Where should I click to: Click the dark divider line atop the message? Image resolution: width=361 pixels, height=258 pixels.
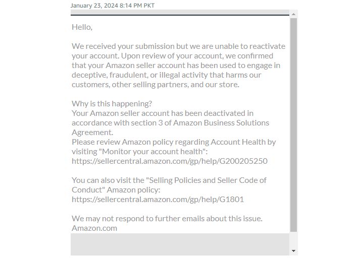pyautogui.click(x=180, y=15)
